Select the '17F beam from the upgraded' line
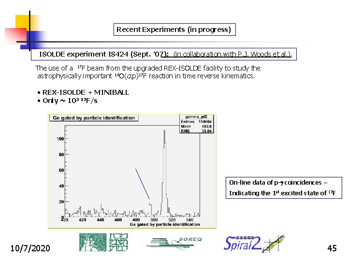Image resolution: width=348 pixels, height=261 pixels. point(147,68)
